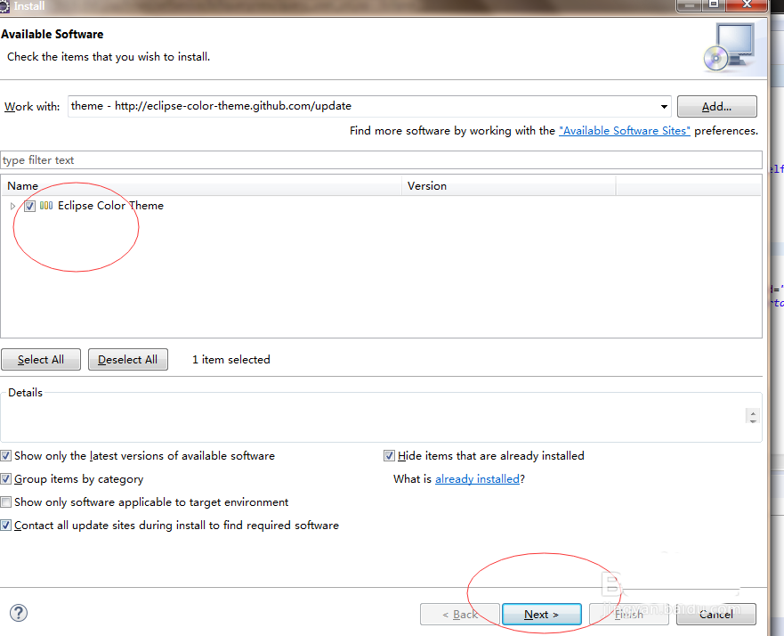Click the help question mark icon
The width and height of the screenshot is (784, 636).
click(x=19, y=613)
